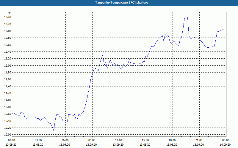Click the 12,80 y-axis label

[x=7, y=38]
